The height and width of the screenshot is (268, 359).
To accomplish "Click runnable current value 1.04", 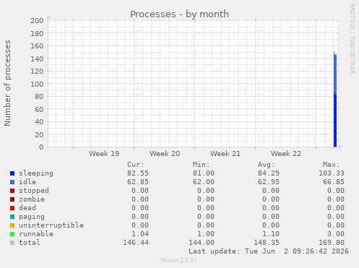I will [140, 234].
